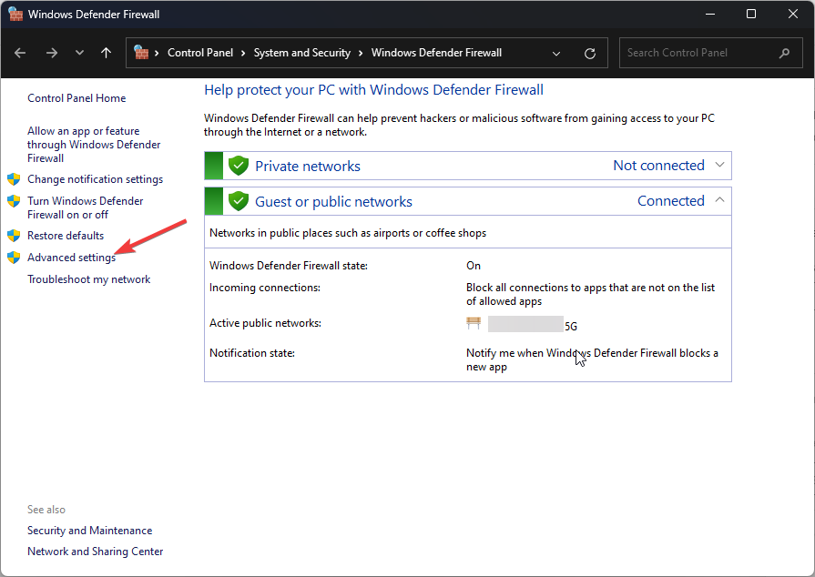
Task: Collapse the Guest or public networks section
Action: tap(719, 200)
